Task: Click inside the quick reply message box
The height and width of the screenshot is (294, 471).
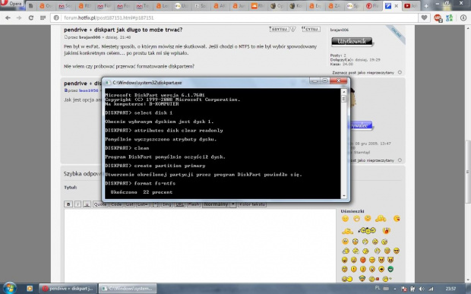Action: tap(200, 245)
